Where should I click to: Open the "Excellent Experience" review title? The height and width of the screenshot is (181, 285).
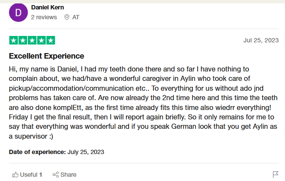point(47,56)
